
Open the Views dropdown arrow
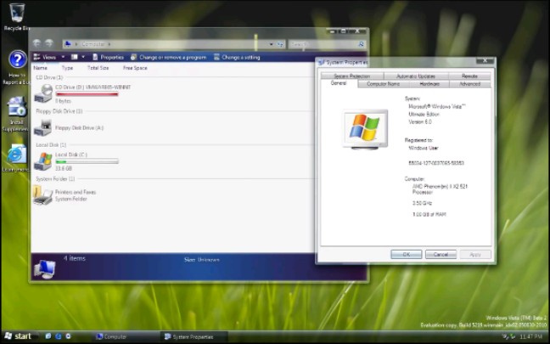point(63,57)
